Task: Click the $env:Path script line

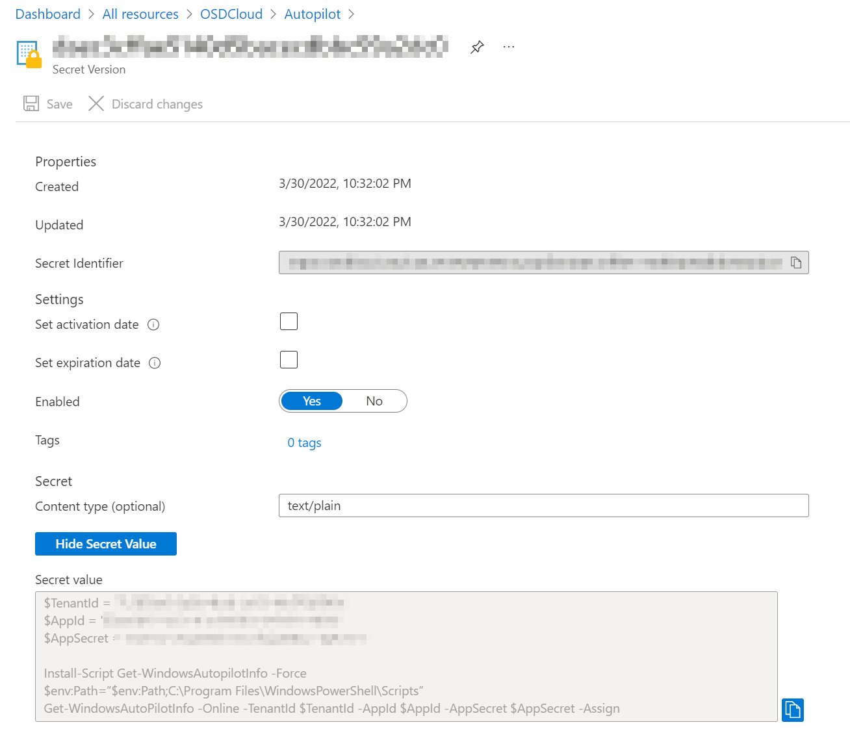Action: point(234,691)
